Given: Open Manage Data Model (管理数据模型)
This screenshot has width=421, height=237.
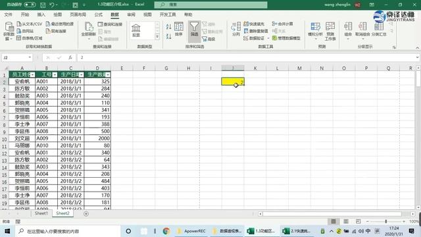Looking at the screenshot, I should (286, 38).
